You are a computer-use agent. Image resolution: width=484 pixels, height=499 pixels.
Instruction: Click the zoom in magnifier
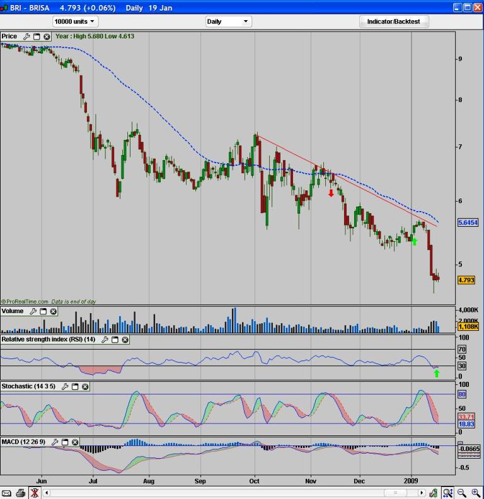pos(476,493)
